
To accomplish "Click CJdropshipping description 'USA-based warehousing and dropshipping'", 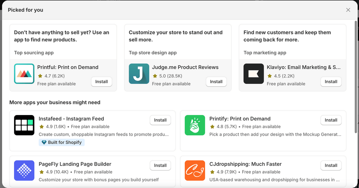I will tap(275, 180).
